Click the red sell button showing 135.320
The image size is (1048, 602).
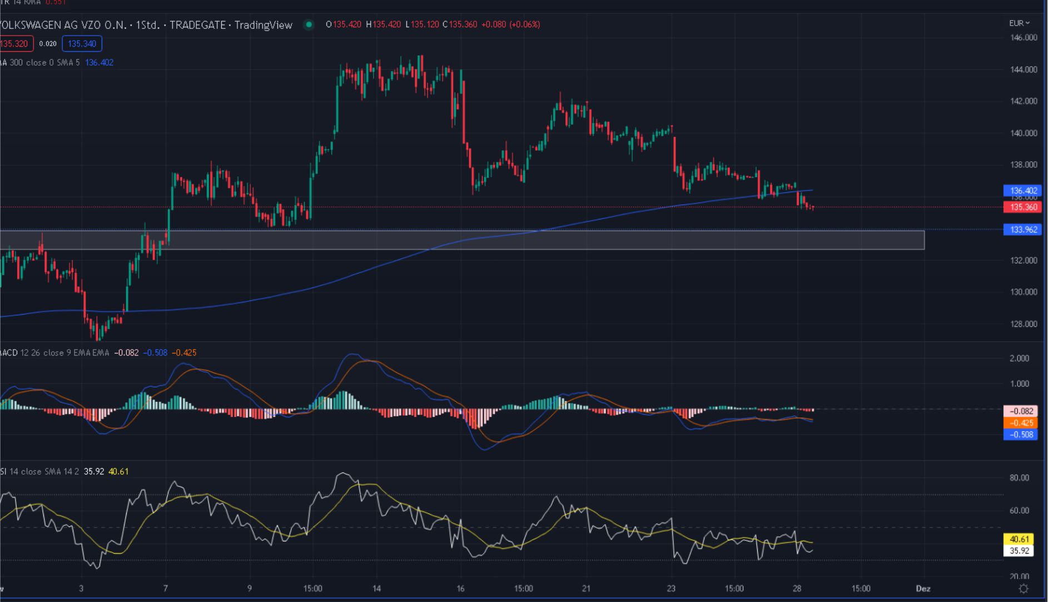point(15,42)
